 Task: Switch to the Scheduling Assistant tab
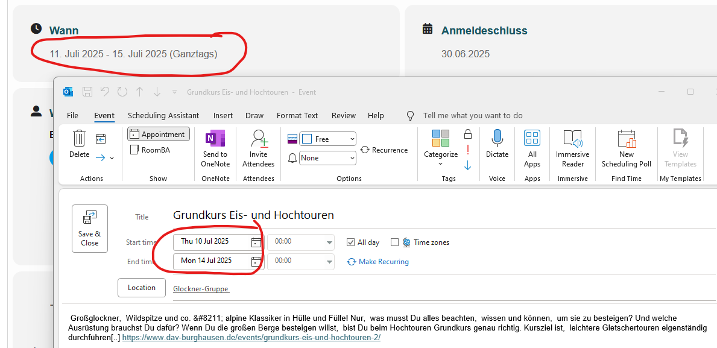pos(163,116)
